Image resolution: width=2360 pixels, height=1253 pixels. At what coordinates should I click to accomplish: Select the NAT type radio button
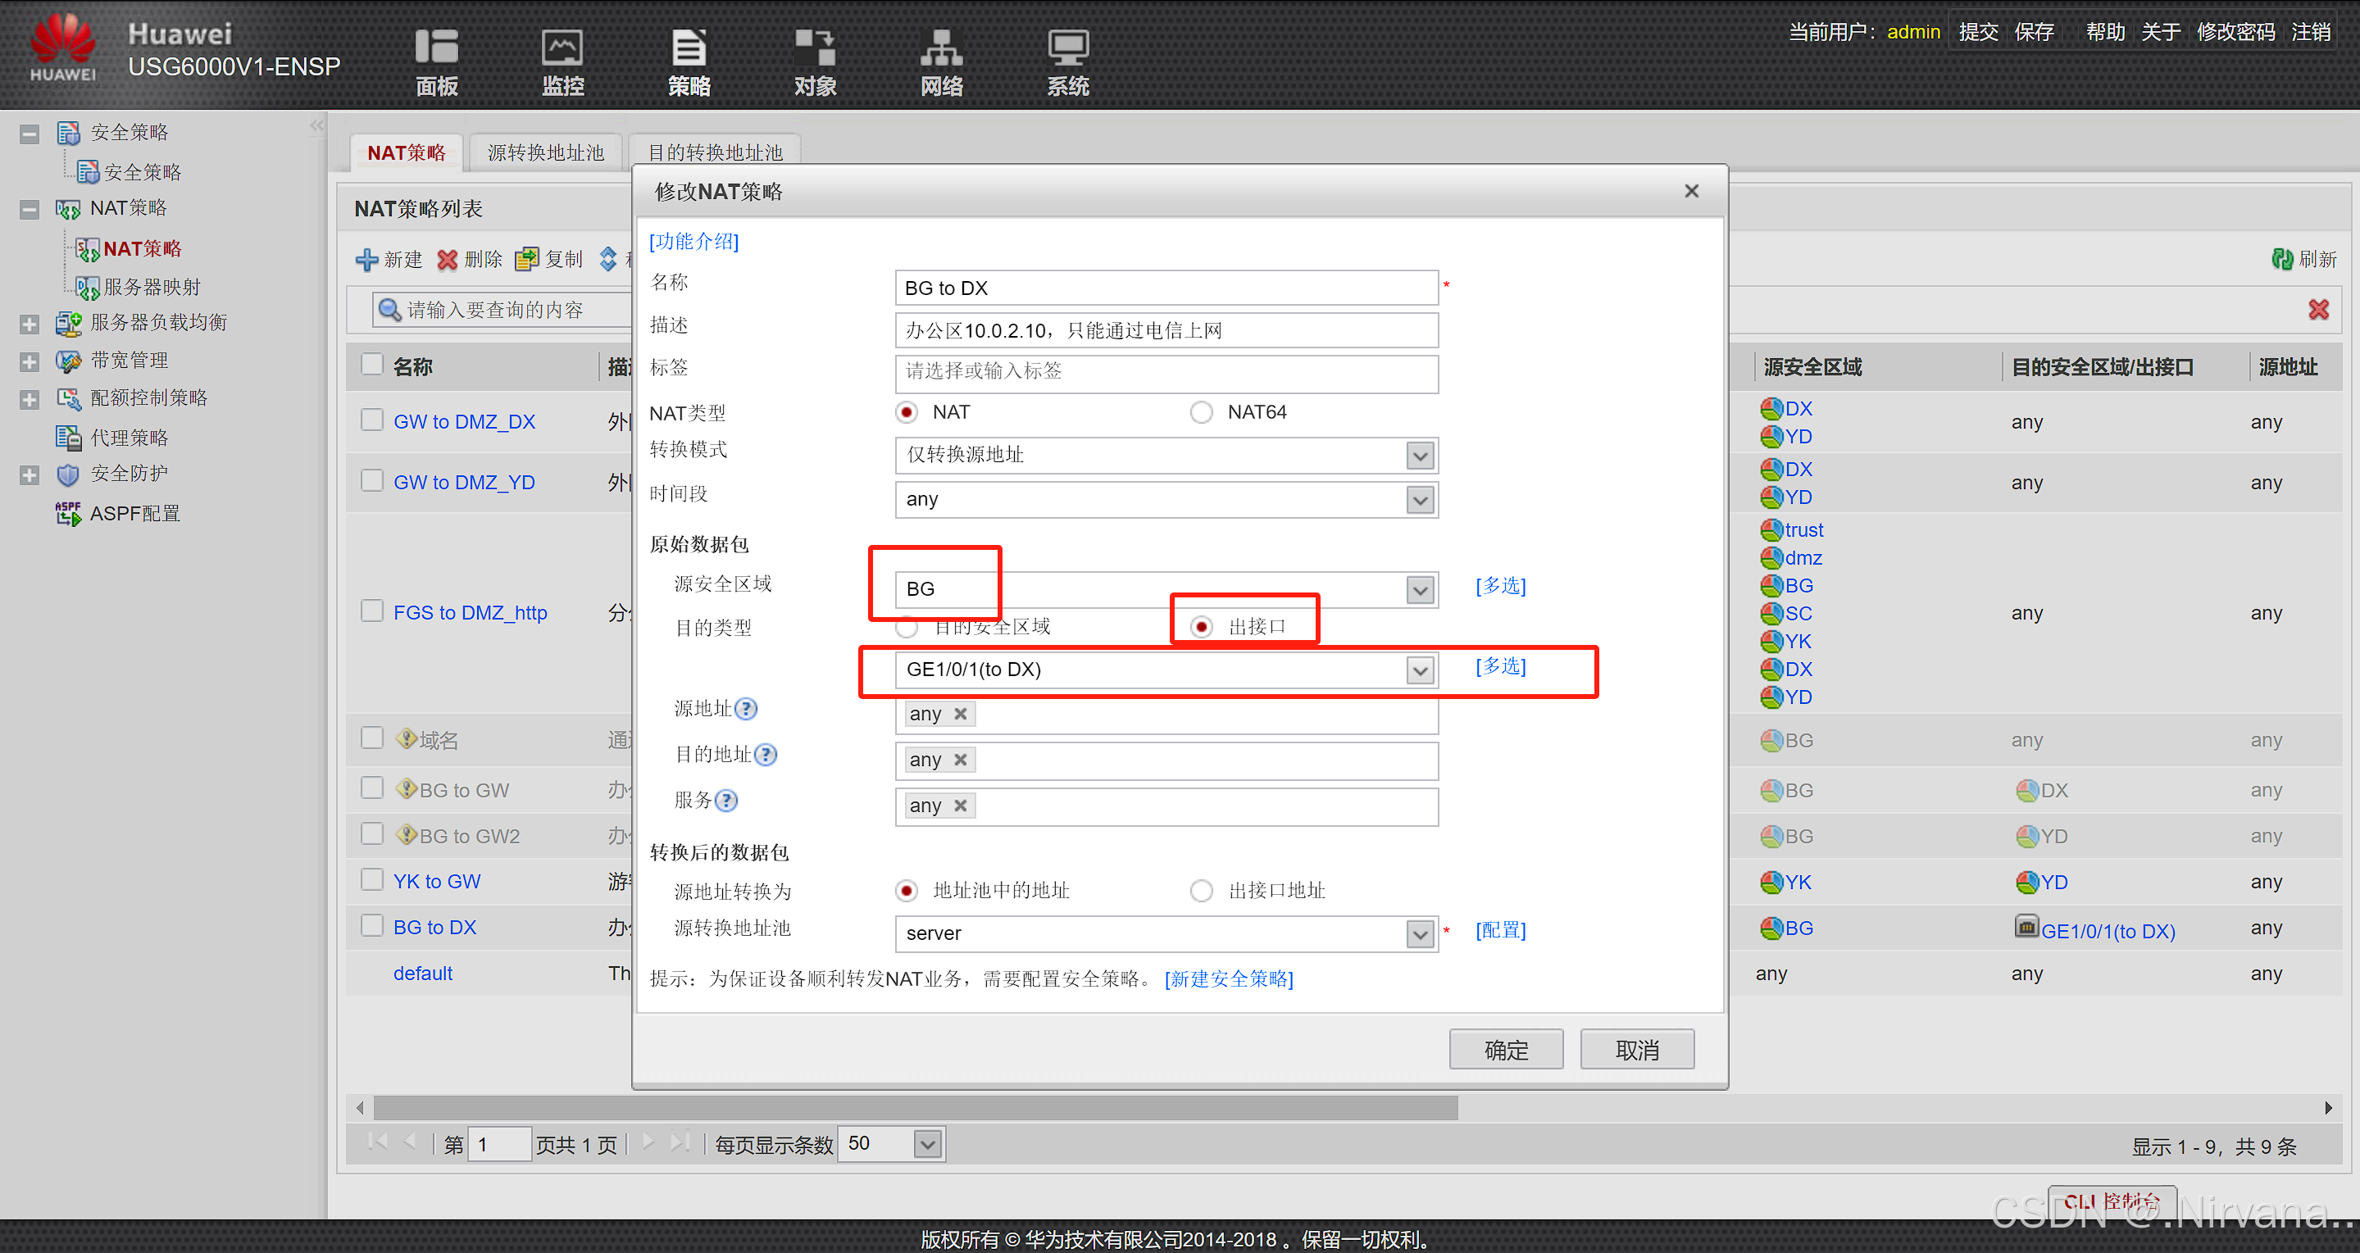[x=907, y=413]
